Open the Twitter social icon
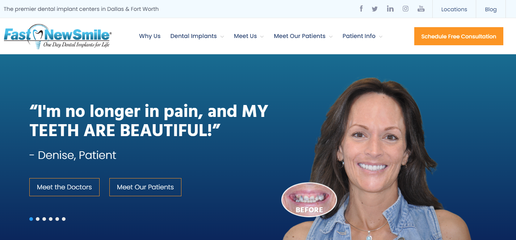The image size is (516, 240). click(x=375, y=9)
